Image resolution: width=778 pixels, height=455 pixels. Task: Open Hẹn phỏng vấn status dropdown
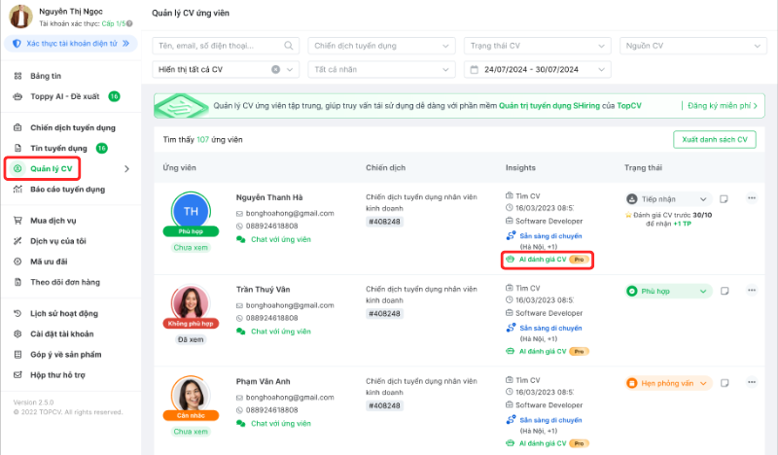668,383
